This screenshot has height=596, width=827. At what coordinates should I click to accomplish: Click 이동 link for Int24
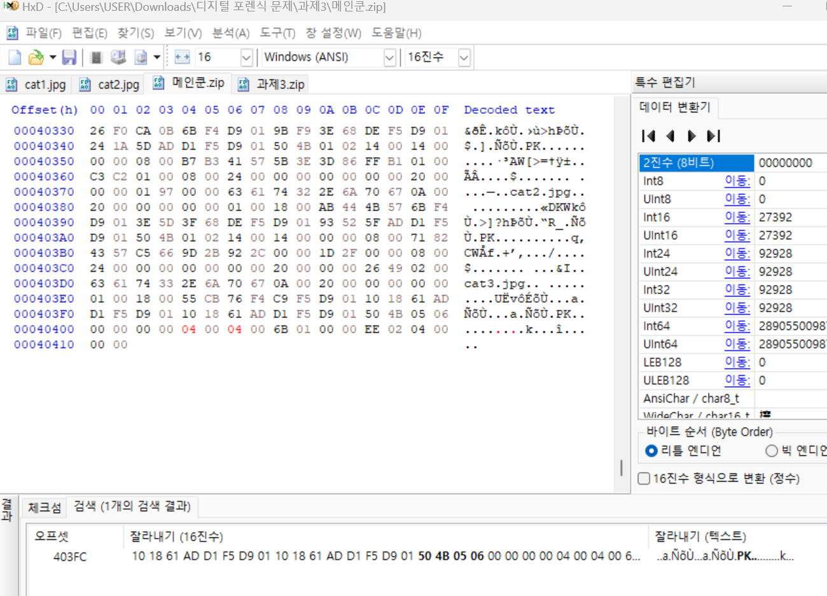click(x=737, y=254)
